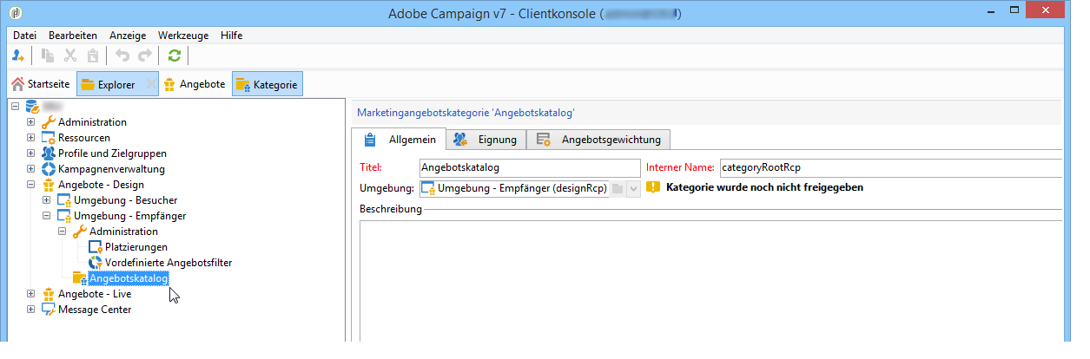Click 'Kategorie wurde noch nicht freigegeben' text
The image size is (1090, 359).
[764, 187]
